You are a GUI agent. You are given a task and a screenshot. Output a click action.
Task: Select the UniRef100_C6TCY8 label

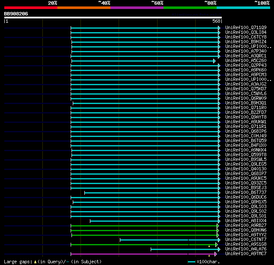[x=246, y=37]
